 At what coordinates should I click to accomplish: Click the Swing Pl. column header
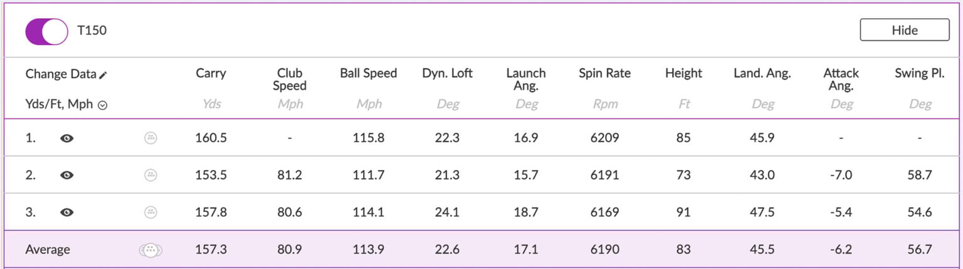[919, 73]
